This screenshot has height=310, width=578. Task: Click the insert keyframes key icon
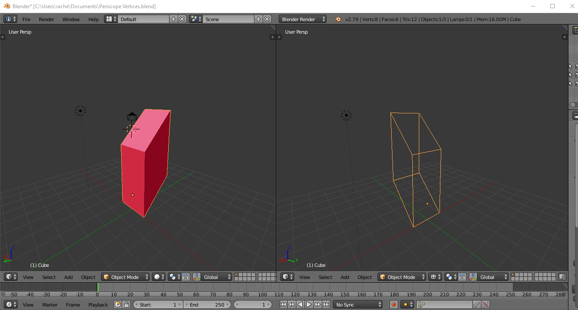(x=477, y=304)
